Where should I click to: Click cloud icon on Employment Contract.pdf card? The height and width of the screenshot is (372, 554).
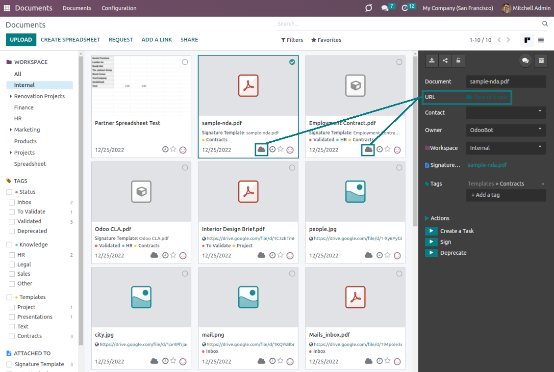pyautogui.click(x=368, y=150)
